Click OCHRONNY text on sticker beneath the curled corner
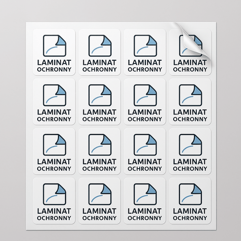Viewport: 241px width, 241px height. [190, 70]
